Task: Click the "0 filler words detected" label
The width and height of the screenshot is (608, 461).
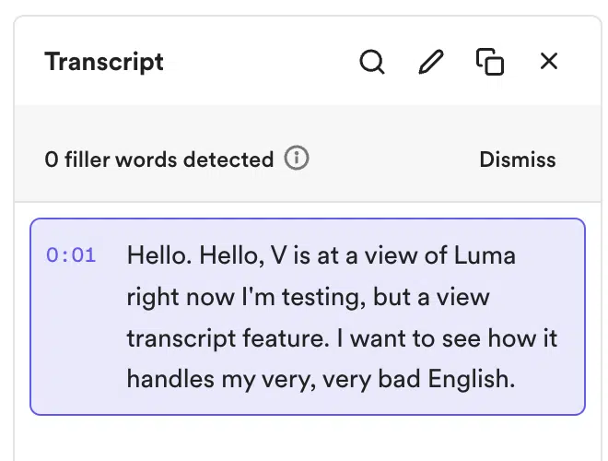Action: pos(159,160)
